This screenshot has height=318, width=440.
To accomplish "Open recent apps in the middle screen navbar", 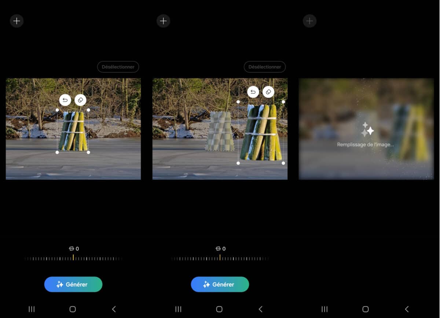I will 178,309.
